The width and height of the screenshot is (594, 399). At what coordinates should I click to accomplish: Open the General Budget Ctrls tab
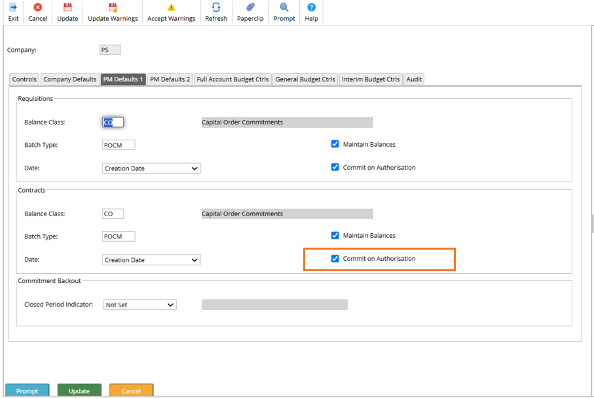point(305,79)
